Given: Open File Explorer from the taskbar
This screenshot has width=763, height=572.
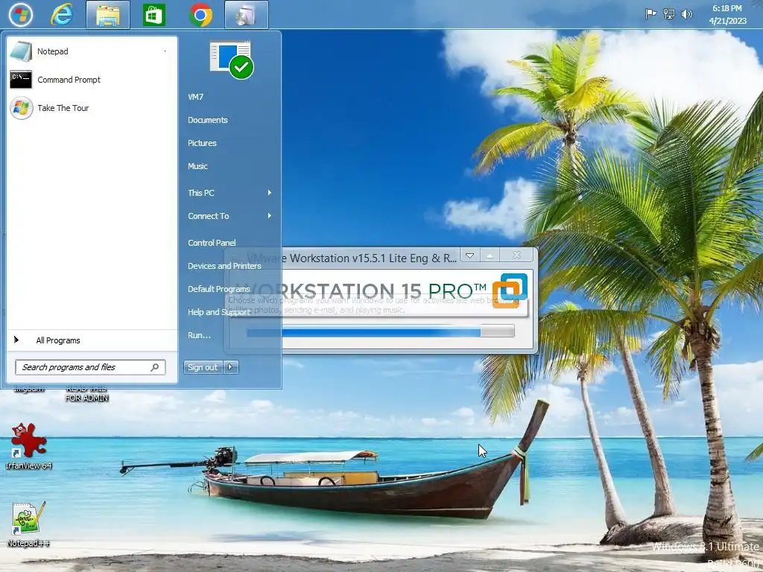Looking at the screenshot, I should (x=108, y=15).
